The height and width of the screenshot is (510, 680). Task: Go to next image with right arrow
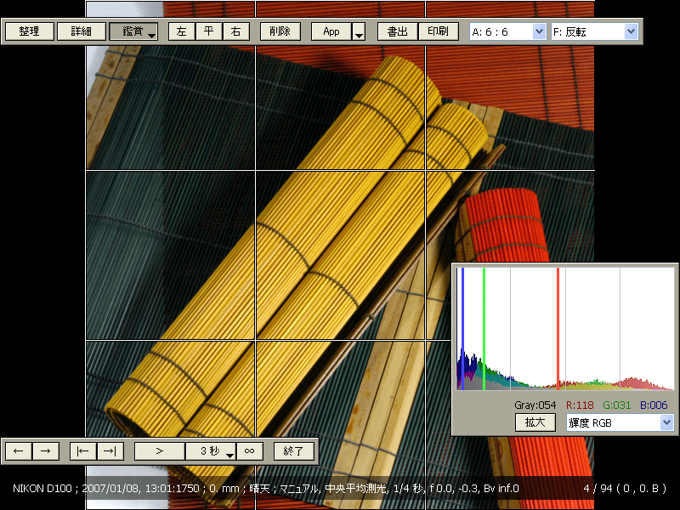click(45, 451)
